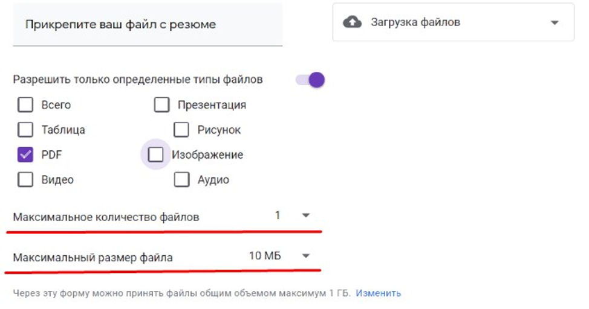Screen dimensions: 589x309
Task: Expand the maximum number of files dropdown
Action: [x=306, y=215]
